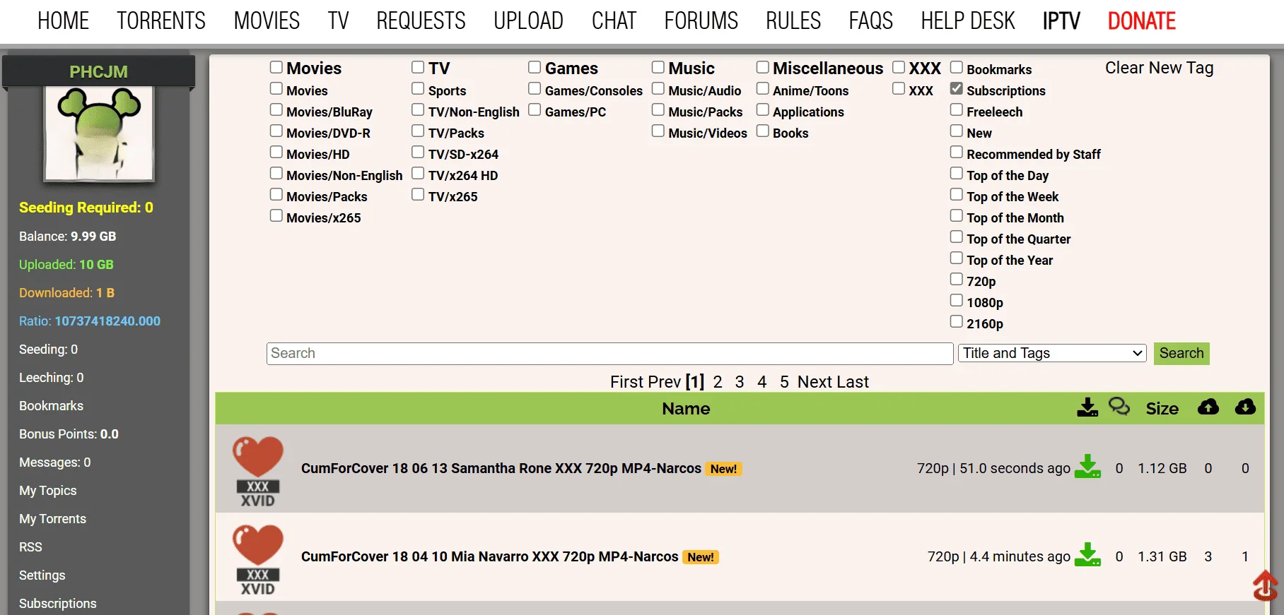Check the Freeleech filter checkbox
1284x615 pixels.
(x=957, y=110)
